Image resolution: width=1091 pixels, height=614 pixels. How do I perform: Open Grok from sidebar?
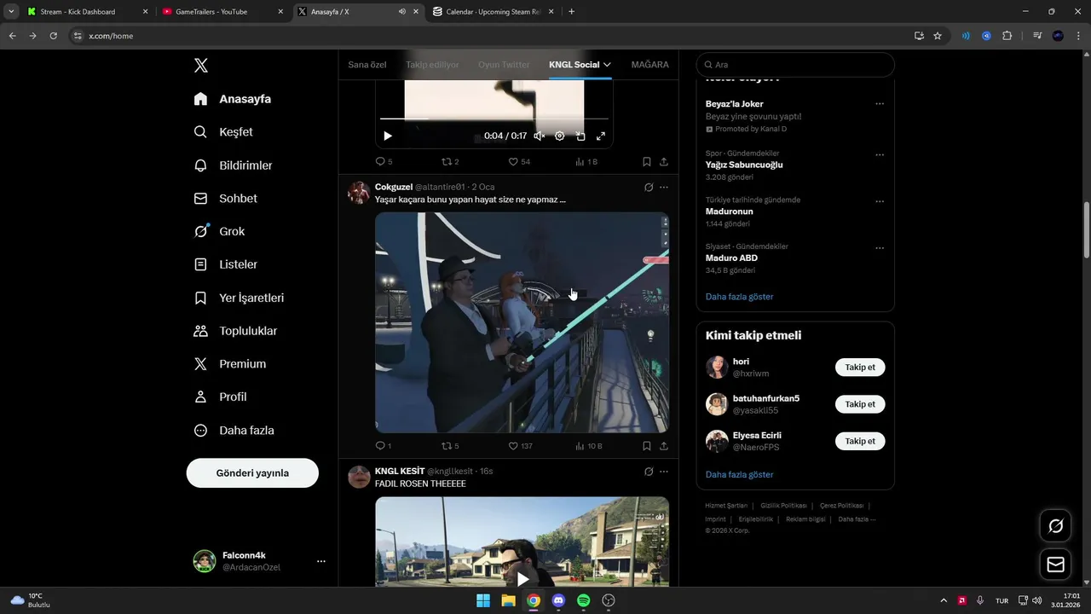tap(219, 231)
